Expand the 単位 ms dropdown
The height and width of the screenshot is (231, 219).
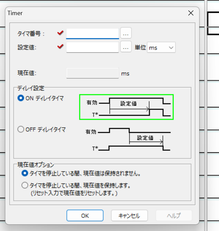click(161, 47)
